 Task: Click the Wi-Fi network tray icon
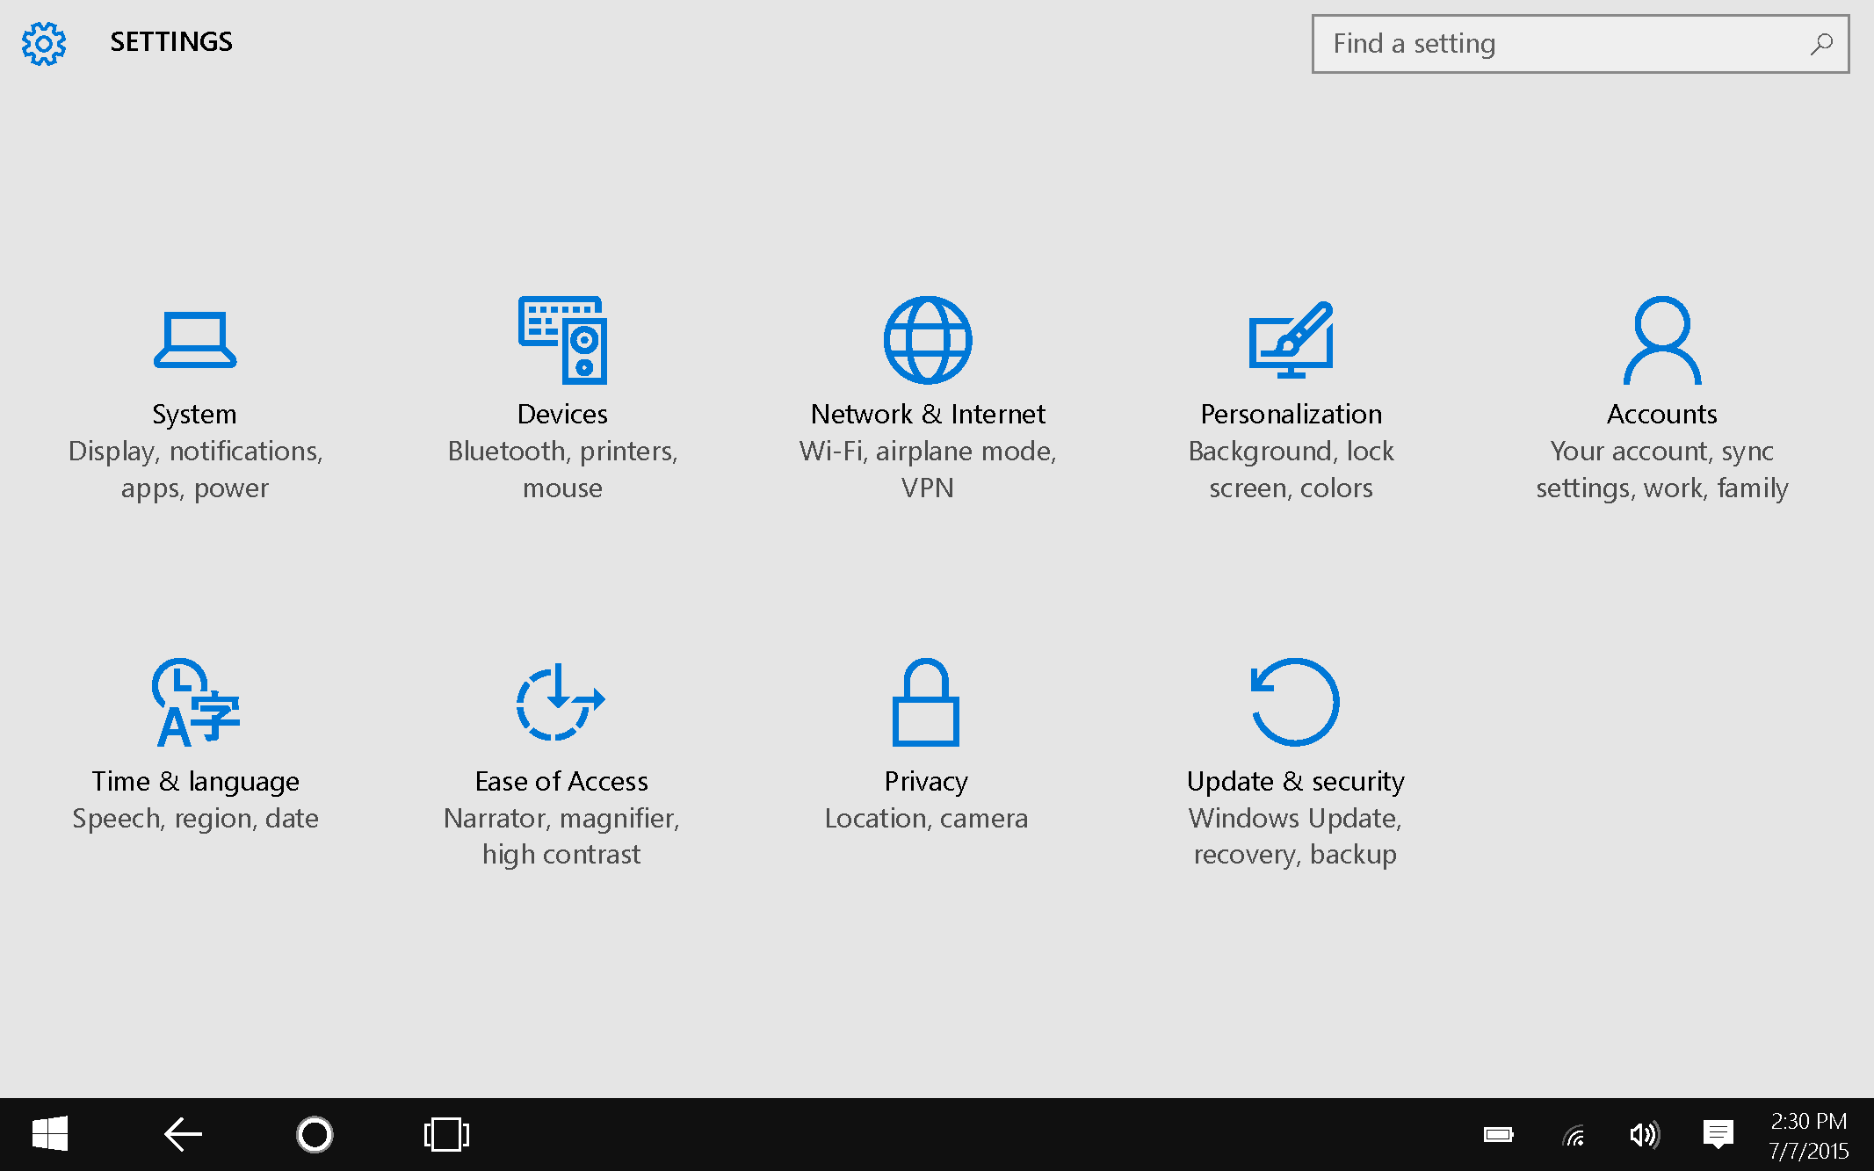[1574, 1137]
